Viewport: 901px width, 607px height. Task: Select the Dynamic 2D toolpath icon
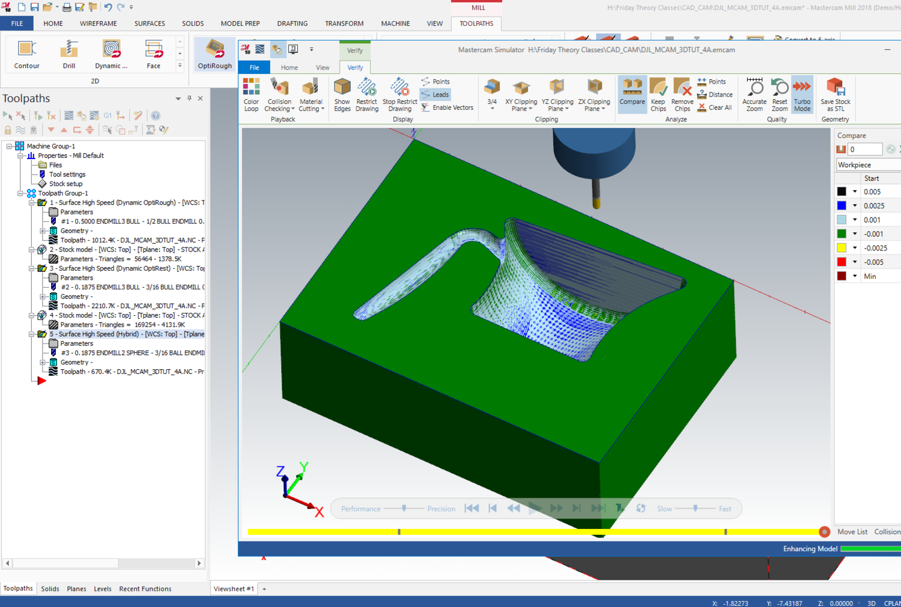tap(111, 54)
